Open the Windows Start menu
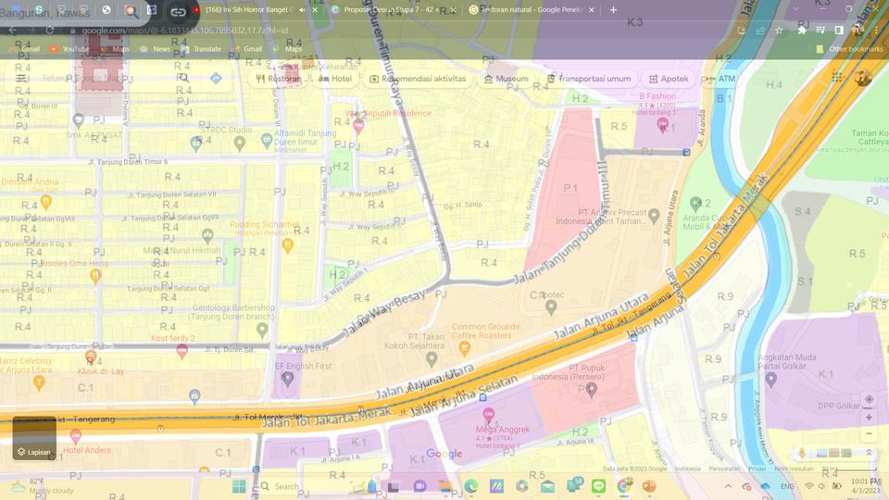 point(239,486)
